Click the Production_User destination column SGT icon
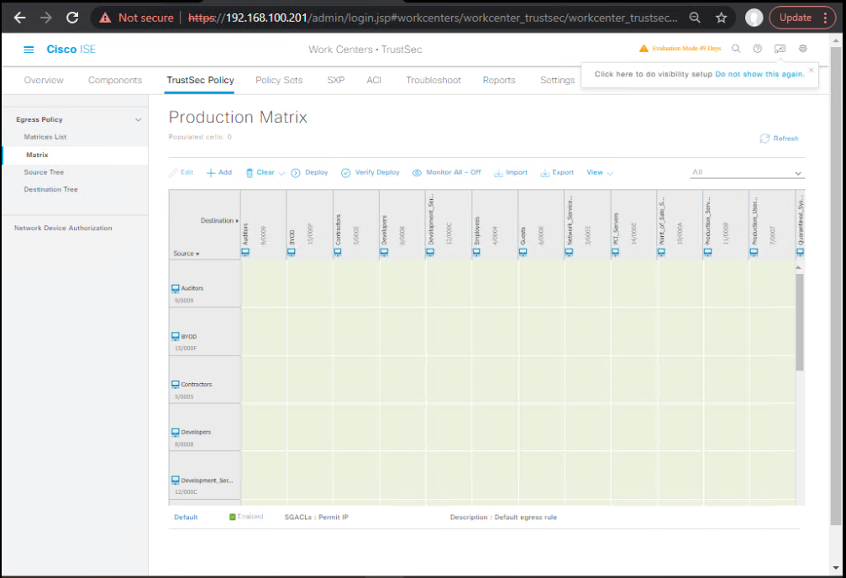Screen dimensions: 846x578 [x=754, y=252]
